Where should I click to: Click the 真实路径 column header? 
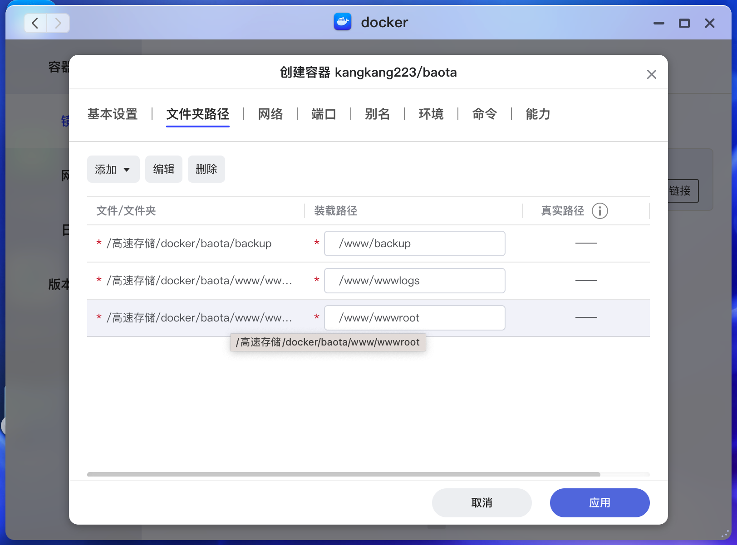click(x=563, y=211)
